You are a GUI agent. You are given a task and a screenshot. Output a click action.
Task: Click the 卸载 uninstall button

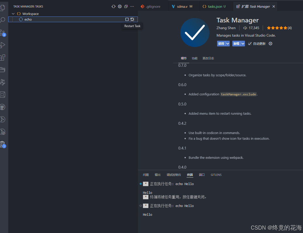click(236, 44)
